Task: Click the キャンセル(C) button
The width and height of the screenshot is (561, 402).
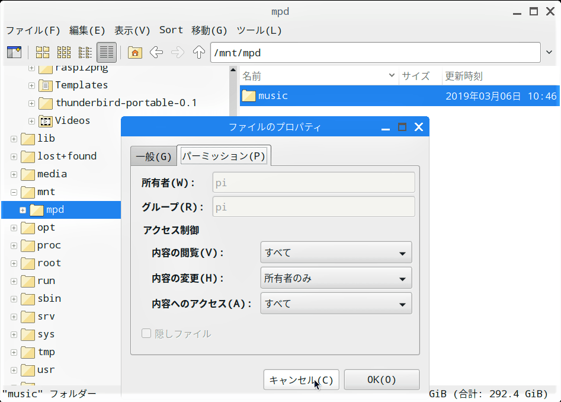Action: coord(302,380)
